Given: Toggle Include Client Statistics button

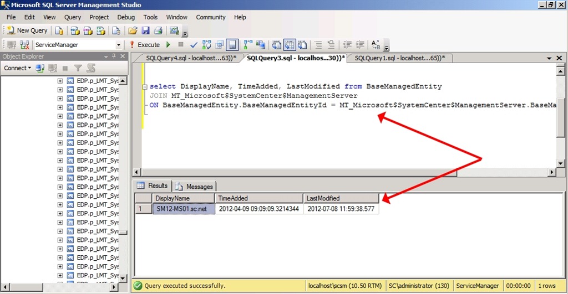Looking at the screenshot, I should pos(260,45).
